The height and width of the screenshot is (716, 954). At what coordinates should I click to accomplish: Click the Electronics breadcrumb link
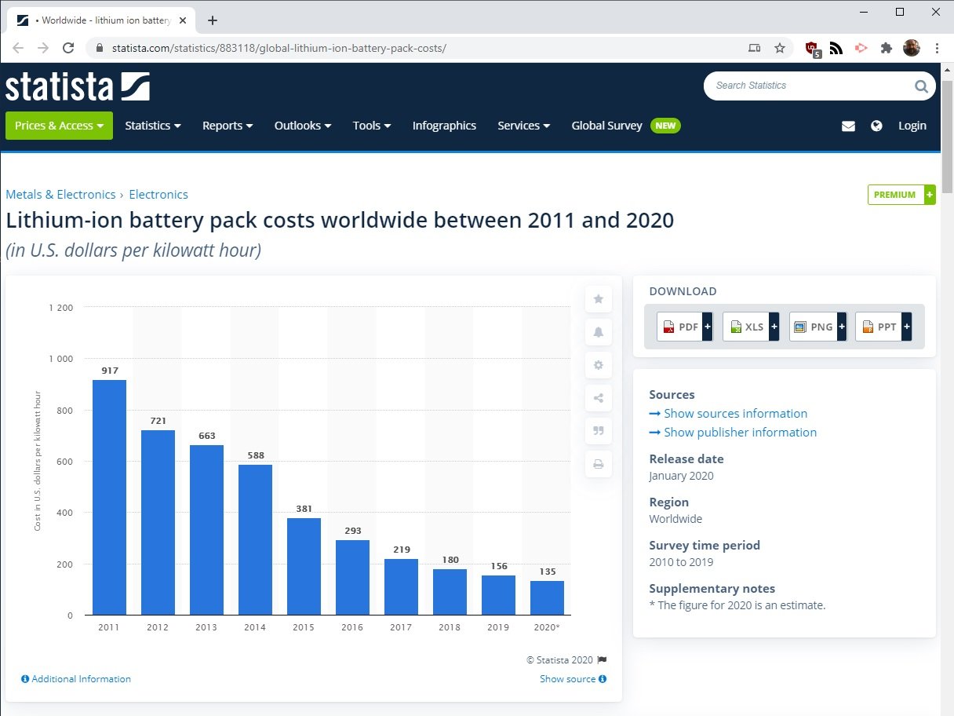(x=158, y=195)
